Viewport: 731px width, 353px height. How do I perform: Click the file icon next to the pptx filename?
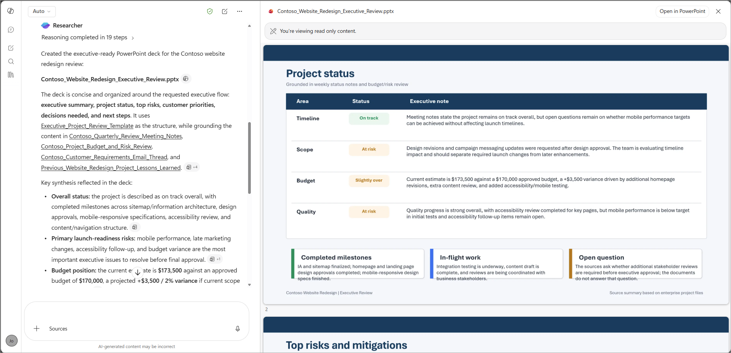coord(186,79)
